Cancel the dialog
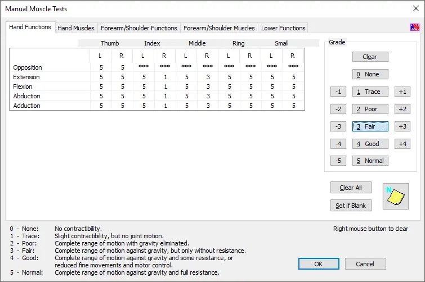Viewport: 425px width, 282px height. point(365,264)
